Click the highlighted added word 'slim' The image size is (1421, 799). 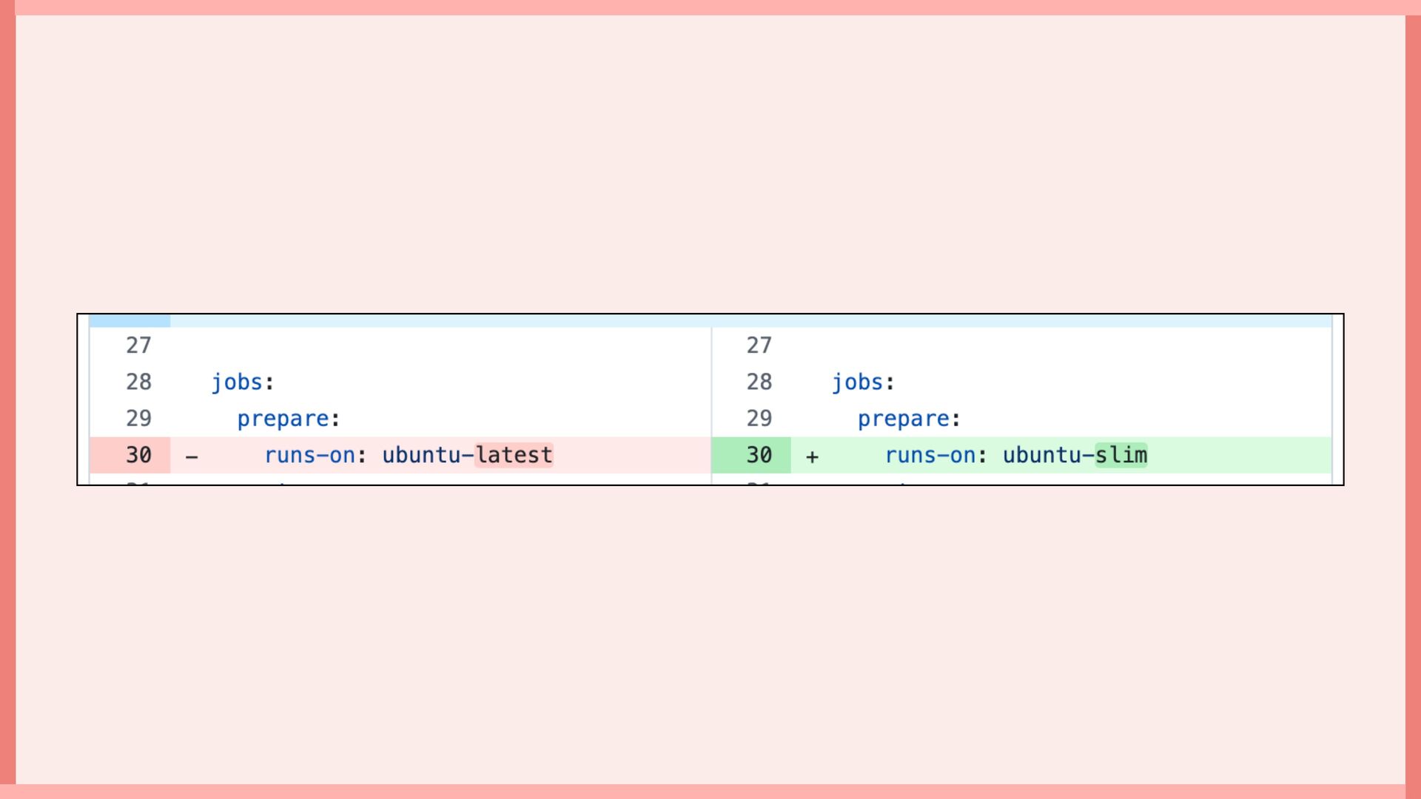point(1121,455)
